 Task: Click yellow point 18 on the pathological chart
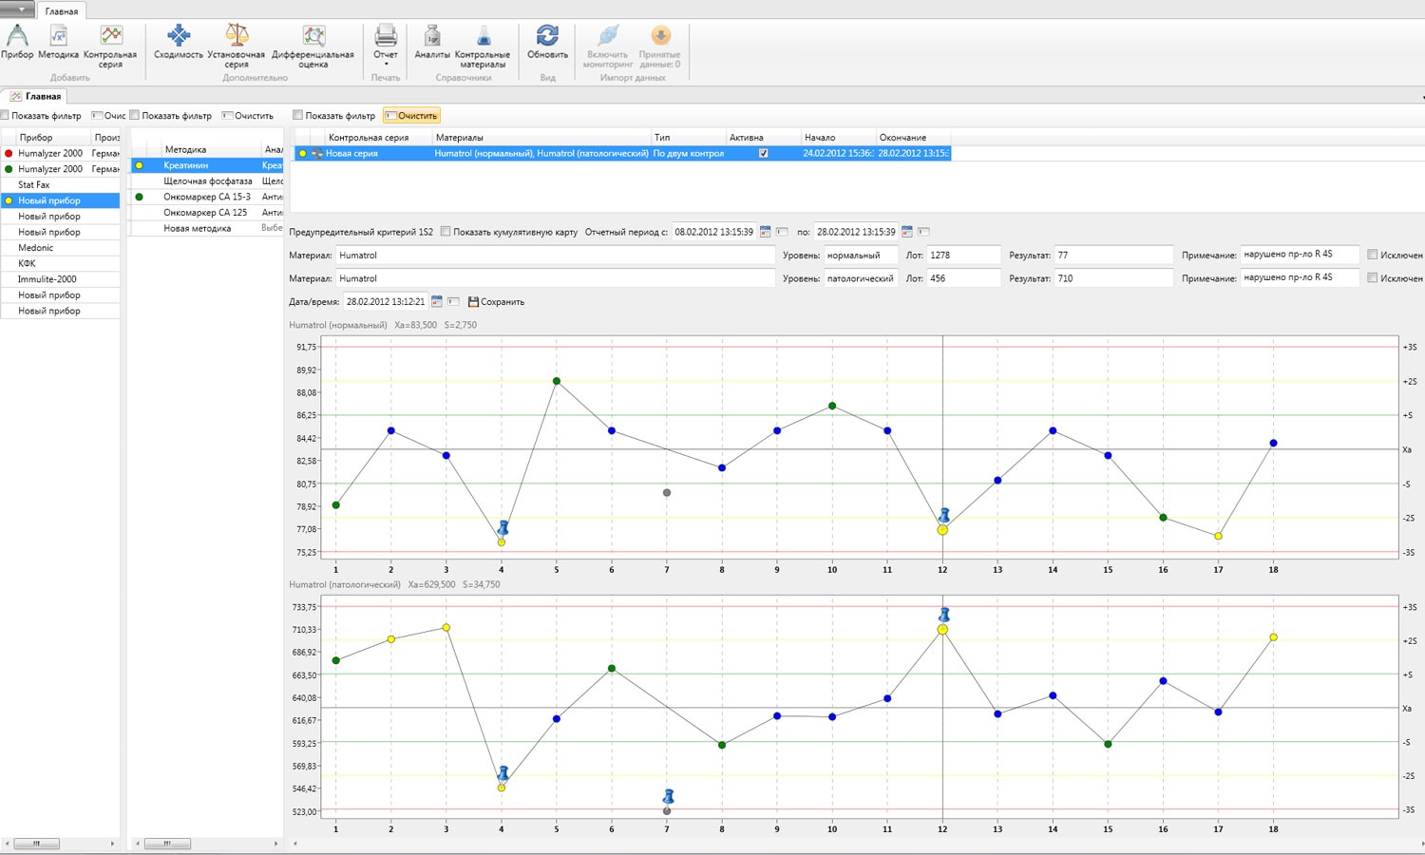coord(1273,637)
